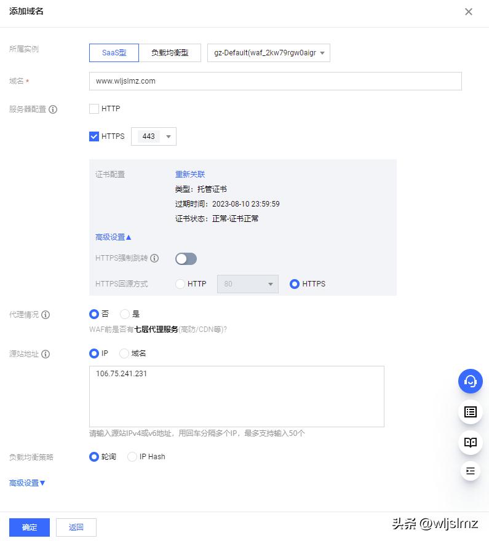This screenshot has width=489, height=541.
Task: Select HTTP as HTTPS回源方式
Action: click(x=180, y=284)
